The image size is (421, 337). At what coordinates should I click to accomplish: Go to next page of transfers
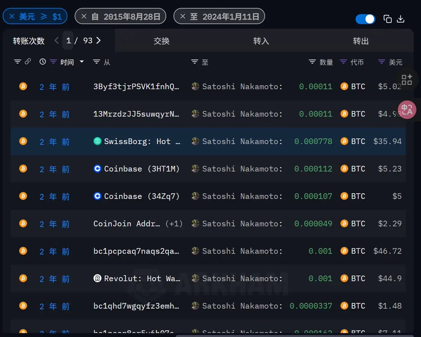(x=99, y=41)
